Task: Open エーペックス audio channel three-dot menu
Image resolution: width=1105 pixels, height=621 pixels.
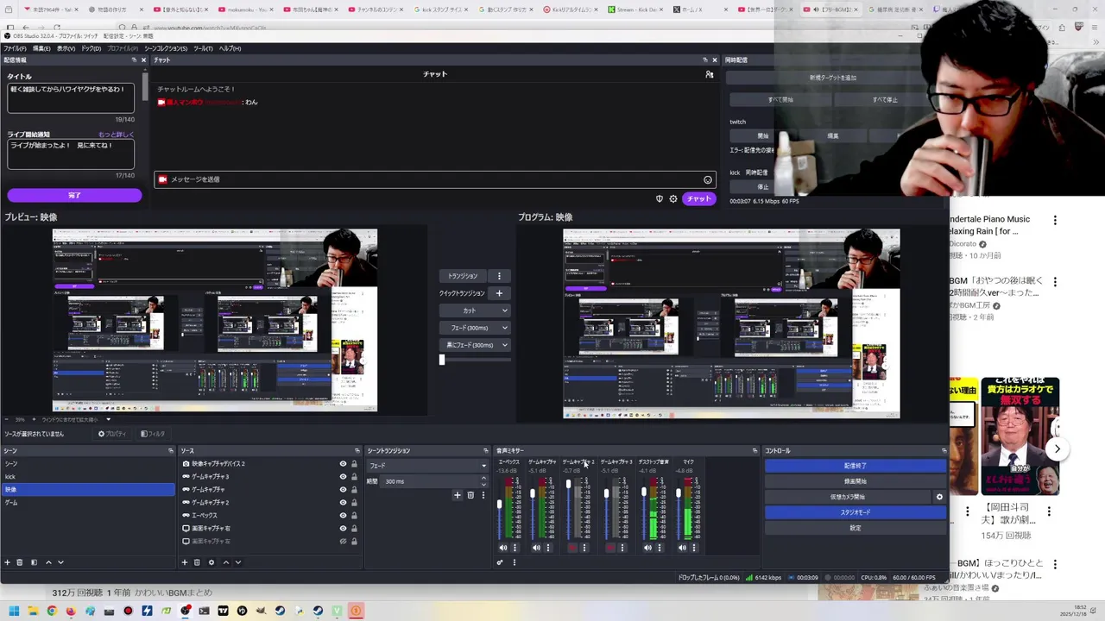Action: (x=515, y=548)
